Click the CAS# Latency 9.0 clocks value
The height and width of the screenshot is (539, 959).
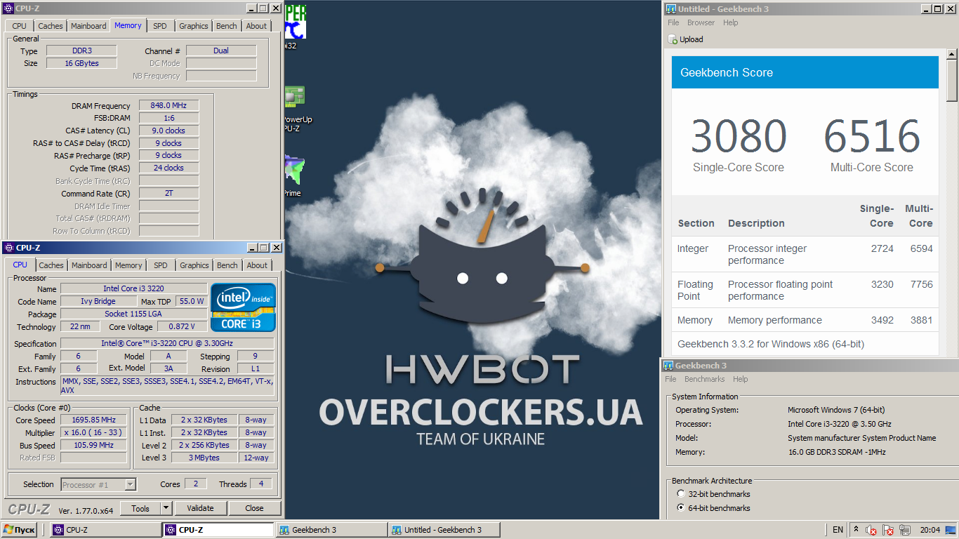(x=168, y=131)
